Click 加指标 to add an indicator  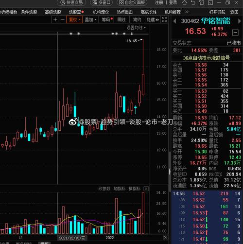click(120, 189)
